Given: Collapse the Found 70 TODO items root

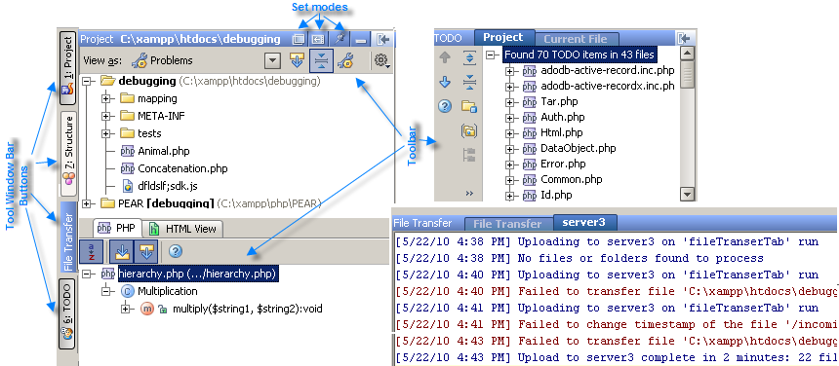Looking at the screenshot, I should point(490,55).
